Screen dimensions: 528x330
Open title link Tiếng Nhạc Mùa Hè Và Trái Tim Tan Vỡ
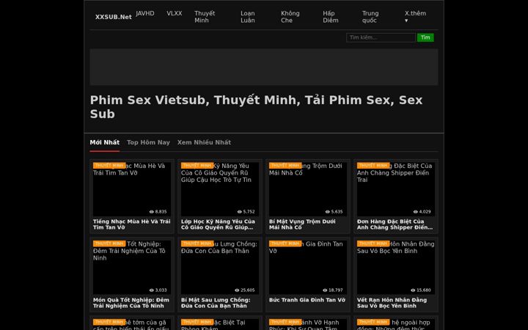click(132, 224)
